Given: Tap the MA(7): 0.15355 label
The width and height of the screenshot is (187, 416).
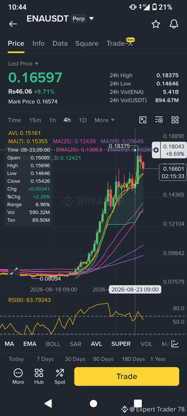Looking at the screenshot, I should 28,141.
